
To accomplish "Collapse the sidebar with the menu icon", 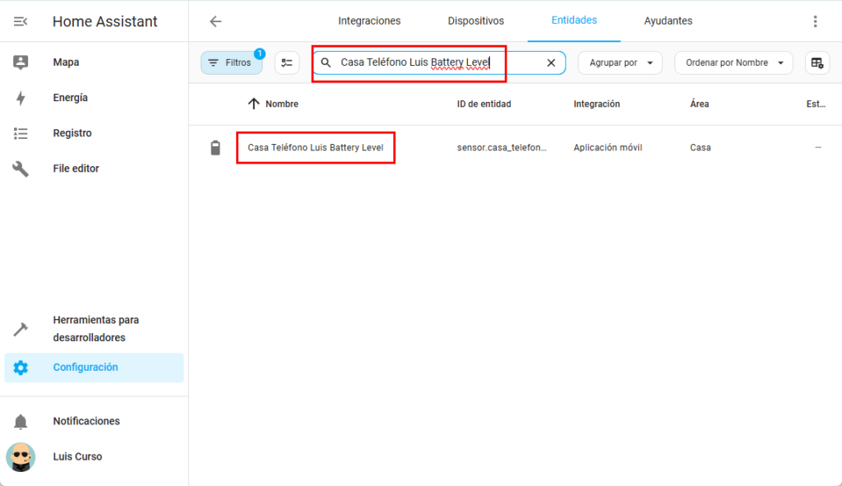I will [21, 21].
